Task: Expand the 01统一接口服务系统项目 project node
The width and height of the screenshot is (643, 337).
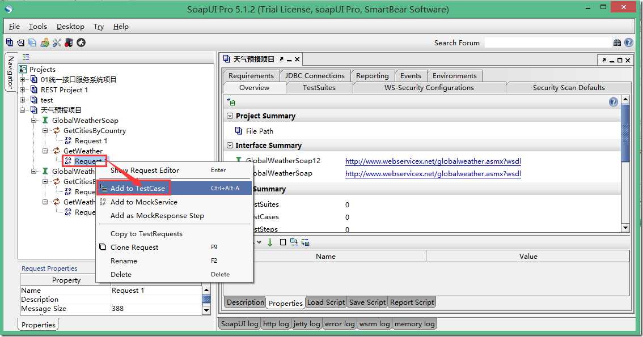Action: [23, 79]
